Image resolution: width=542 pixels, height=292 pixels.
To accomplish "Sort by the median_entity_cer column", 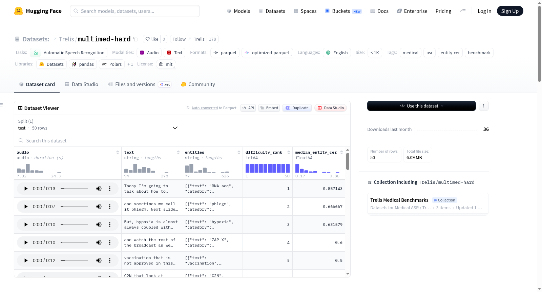I will click(x=341, y=152).
